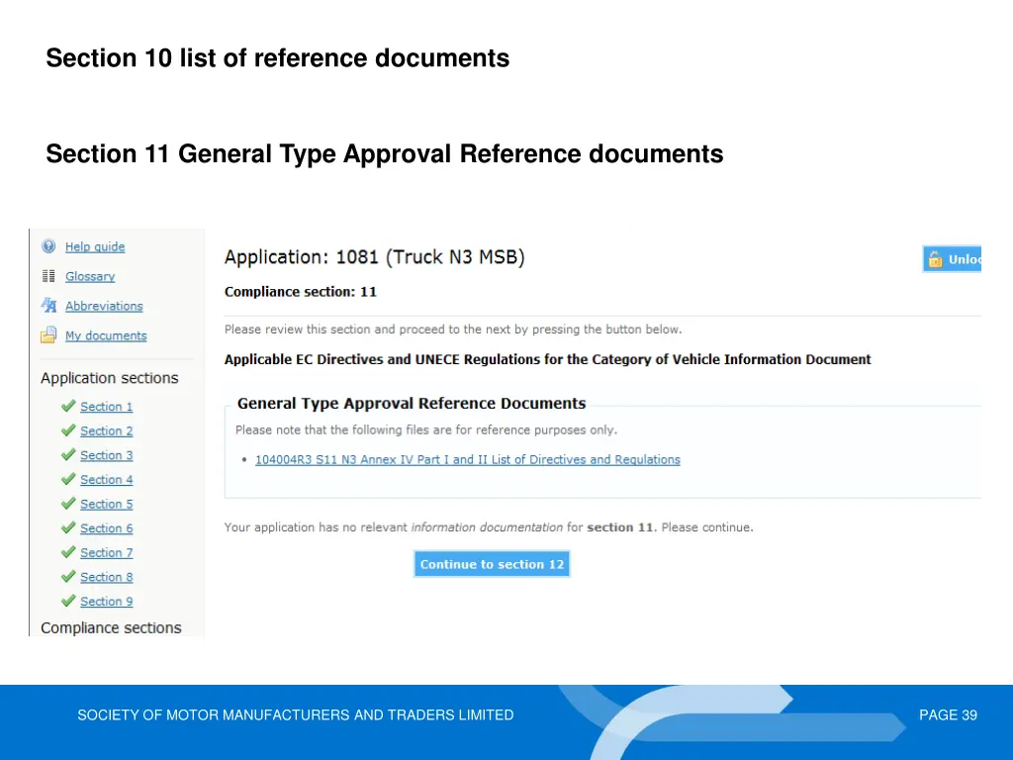The height and width of the screenshot is (760, 1013).
Task: Open the My documents link
Action: [106, 335]
